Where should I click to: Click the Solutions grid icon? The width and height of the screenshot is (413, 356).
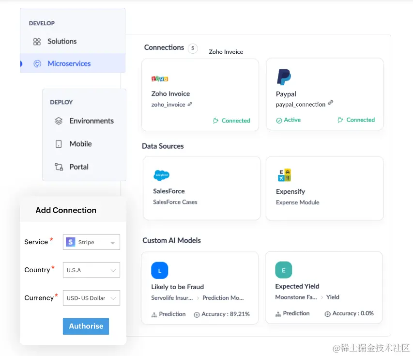click(x=37, y=42)
